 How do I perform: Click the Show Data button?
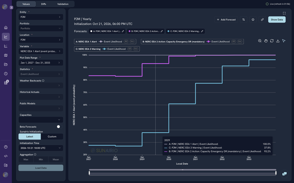coord(277,20)
